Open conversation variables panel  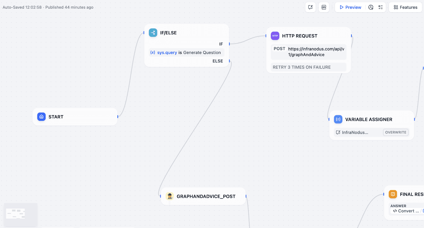[x=310, y=7]
